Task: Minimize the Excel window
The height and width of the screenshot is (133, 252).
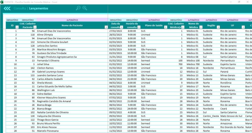Action: 231,2
